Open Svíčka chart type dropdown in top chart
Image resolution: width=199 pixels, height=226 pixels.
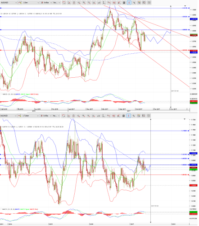pyautogui.click(x=46, y=3)
